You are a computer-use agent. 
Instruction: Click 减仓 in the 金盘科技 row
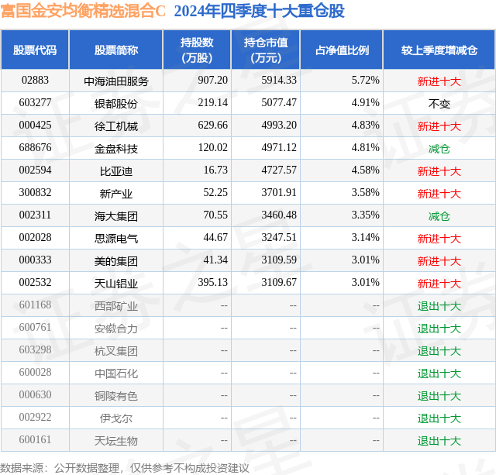tap(439, 149)
